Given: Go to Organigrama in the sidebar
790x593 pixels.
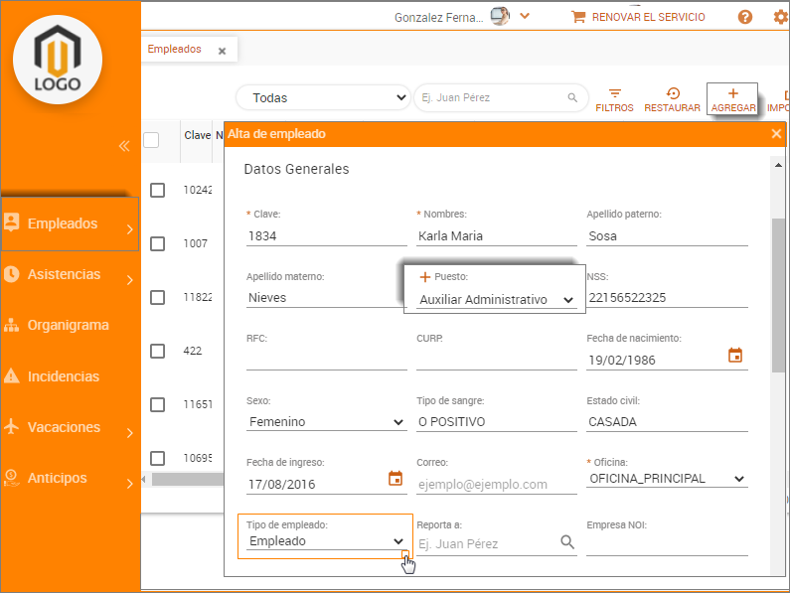Looking at the screenshot, I should click(x=68, y=325).
